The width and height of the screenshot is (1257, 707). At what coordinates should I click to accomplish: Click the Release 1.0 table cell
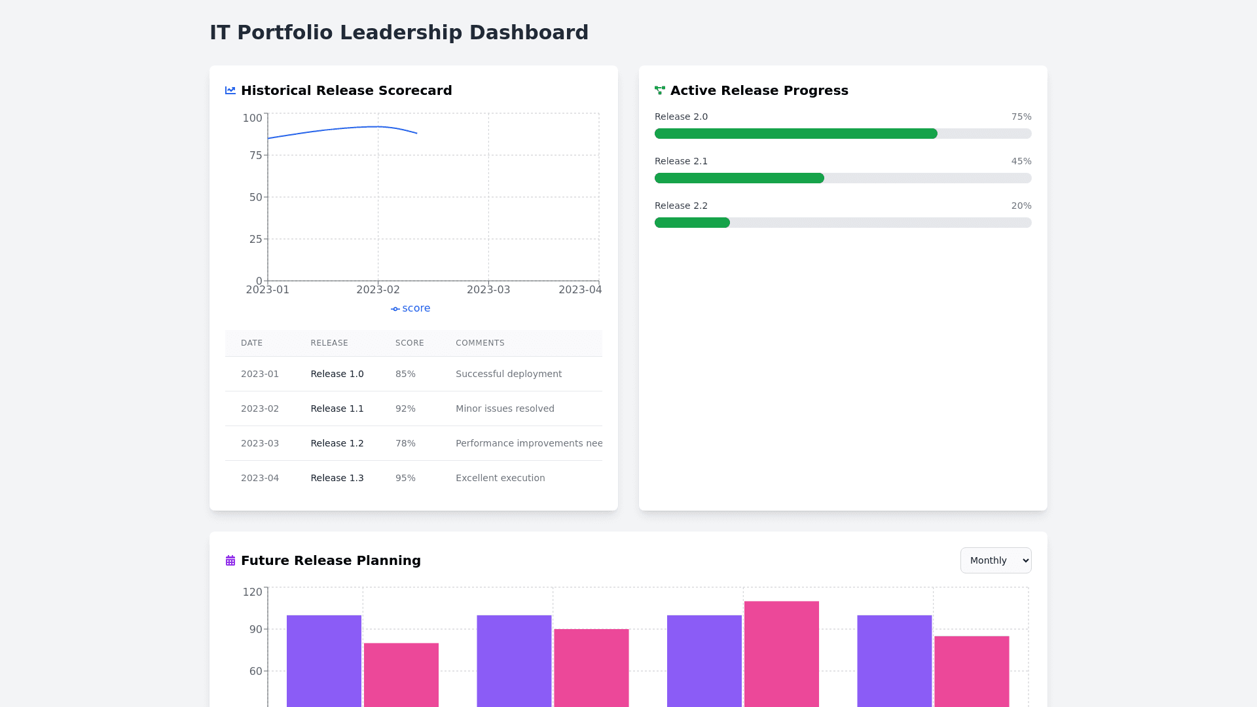[x=337, y=374]
